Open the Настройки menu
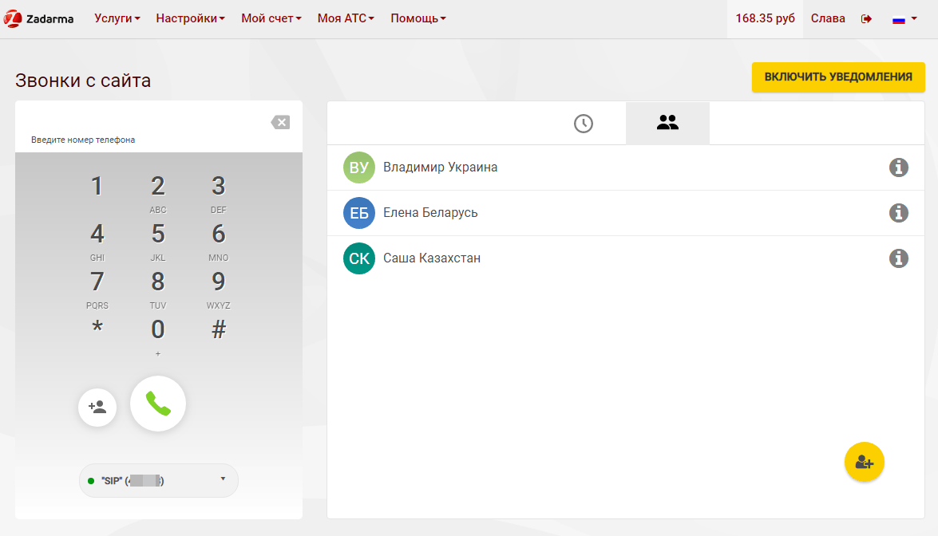 tap(190, 18)
